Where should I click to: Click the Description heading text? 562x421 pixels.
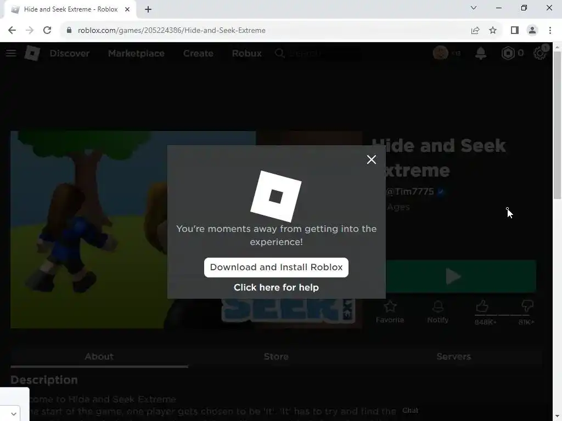tap(44, 380)
